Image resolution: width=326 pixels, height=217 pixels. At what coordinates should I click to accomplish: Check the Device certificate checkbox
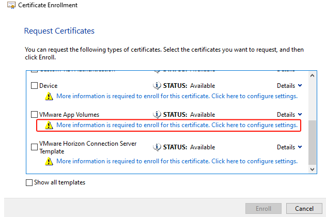34,85
